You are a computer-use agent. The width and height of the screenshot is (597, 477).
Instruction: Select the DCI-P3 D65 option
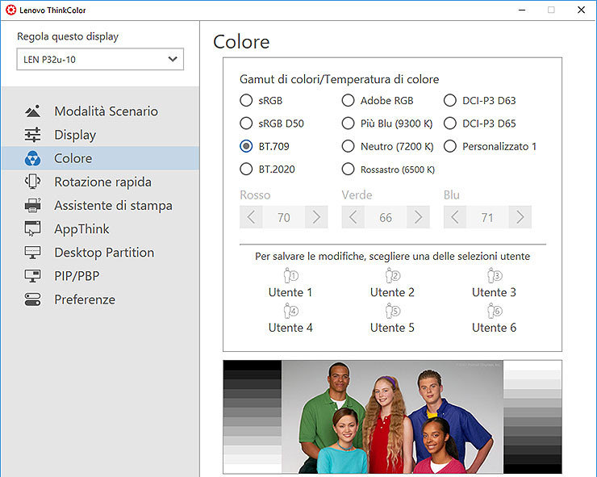click(449, 123)
